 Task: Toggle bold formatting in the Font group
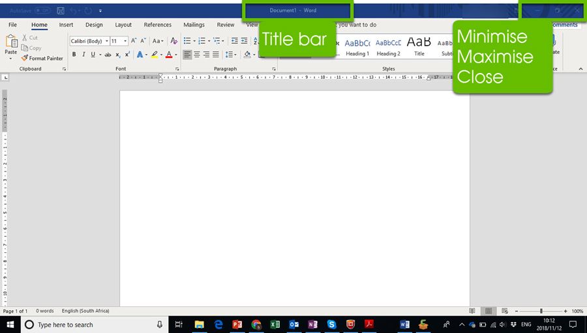(74, 55)
